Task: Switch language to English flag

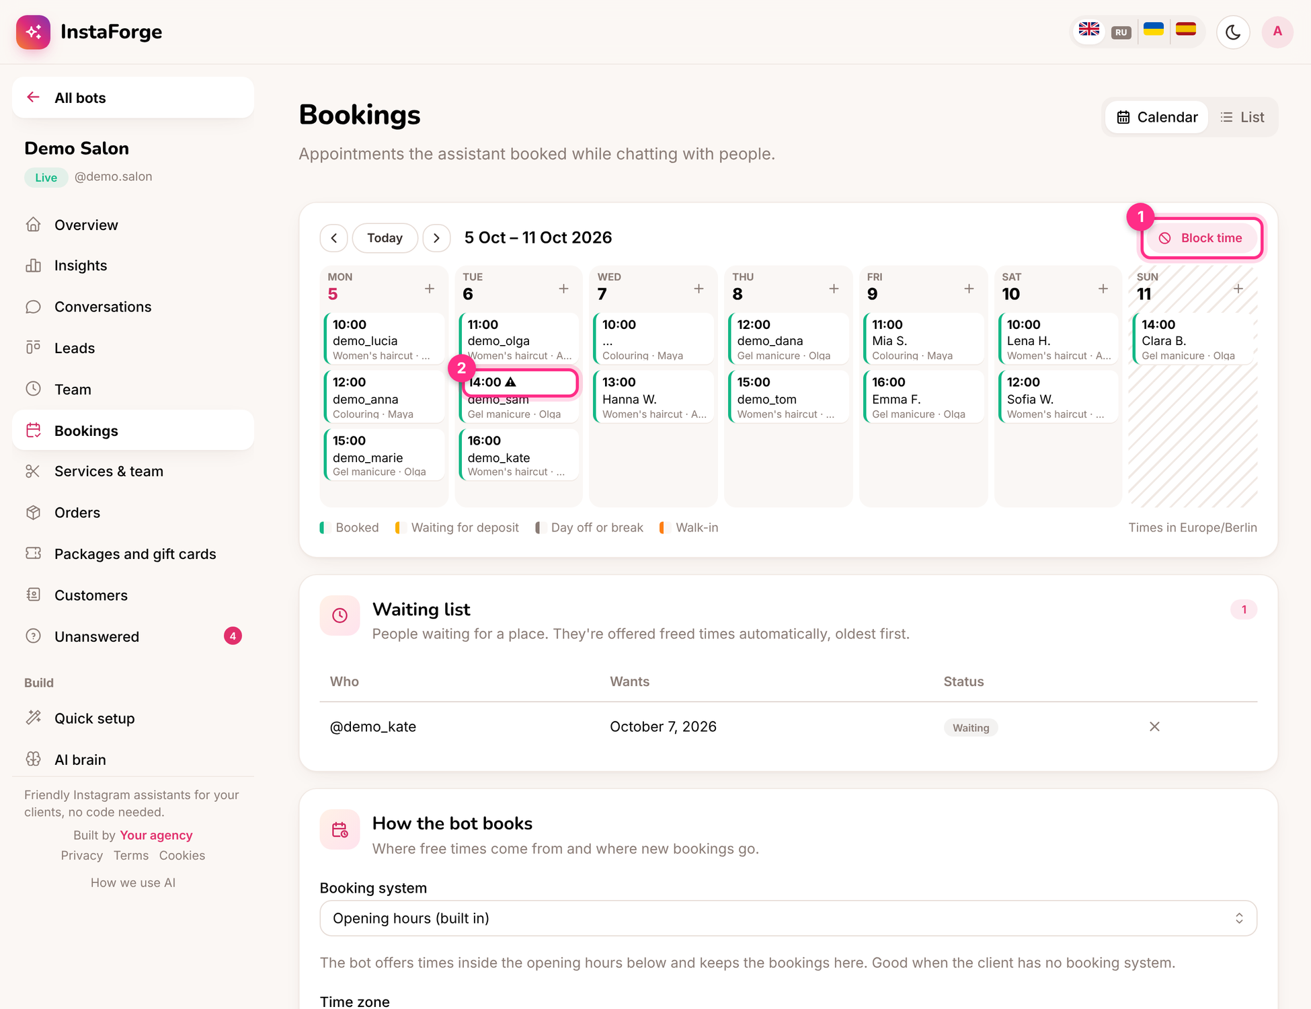Action: [1088, 31]
